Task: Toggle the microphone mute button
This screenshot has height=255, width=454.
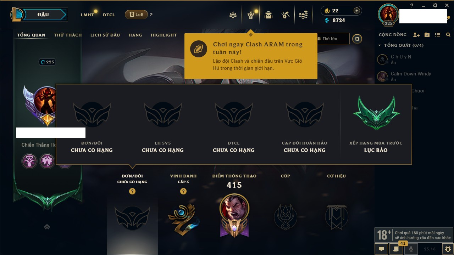Action: 411,249
